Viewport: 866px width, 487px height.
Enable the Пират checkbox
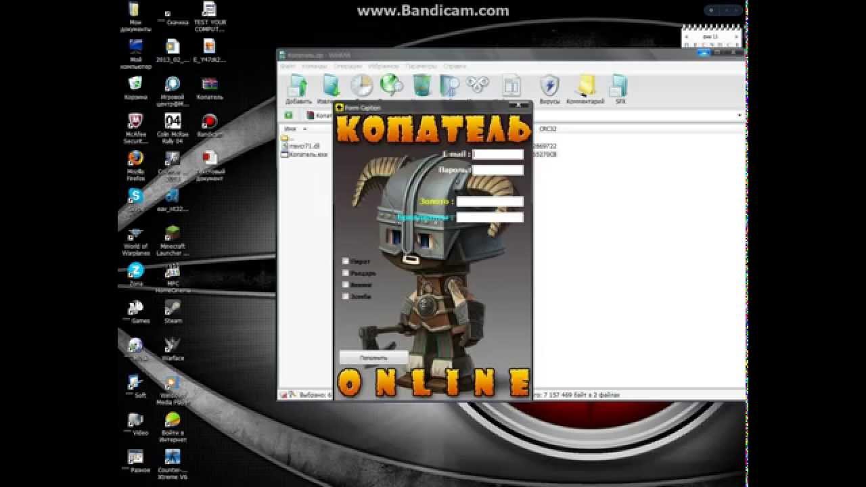point(346,261)
